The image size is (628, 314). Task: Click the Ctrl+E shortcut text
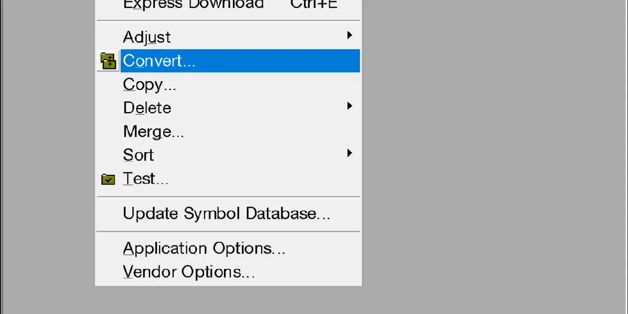tap(314, 5)
